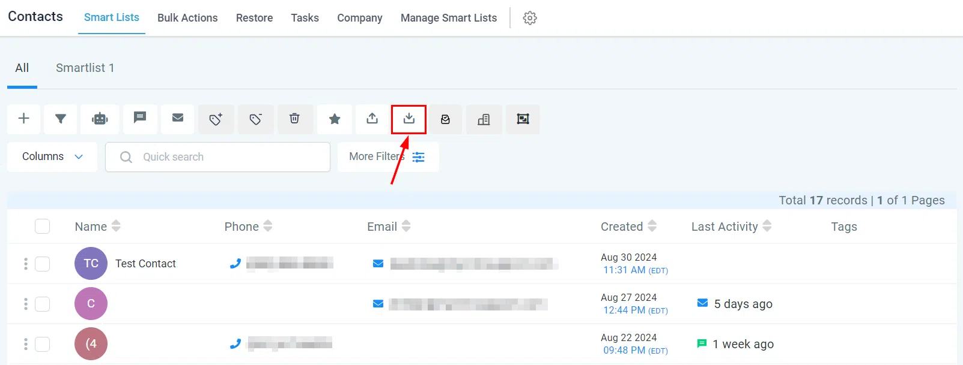Click the add contact plus icon

24,119
